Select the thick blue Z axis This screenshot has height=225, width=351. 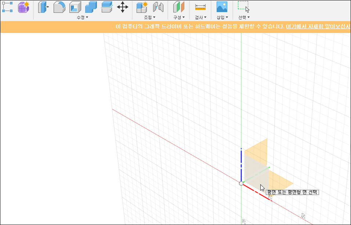coord(241,165)
